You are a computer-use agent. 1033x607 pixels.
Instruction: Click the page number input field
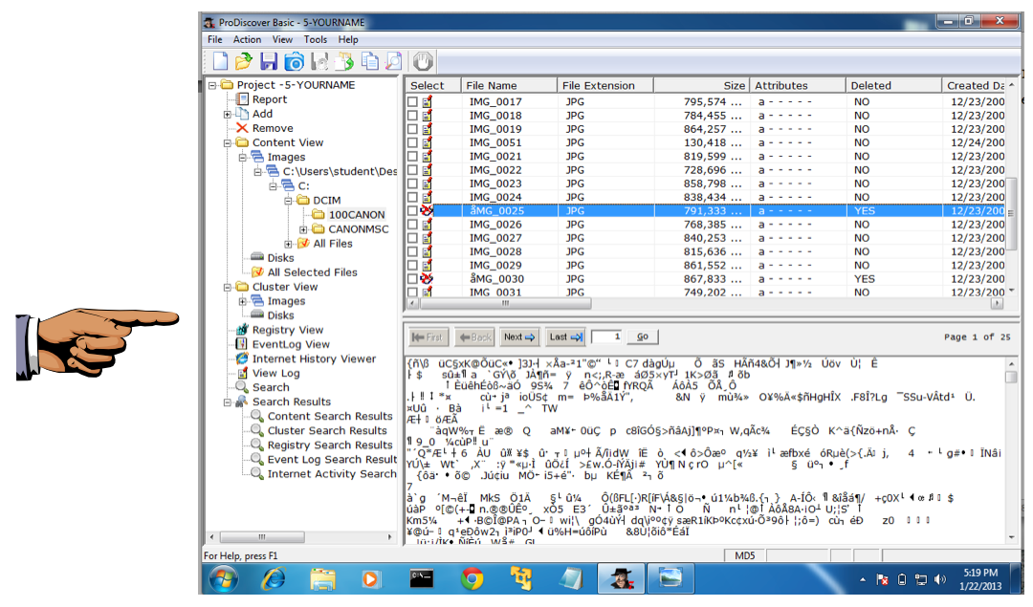[607, 337]
